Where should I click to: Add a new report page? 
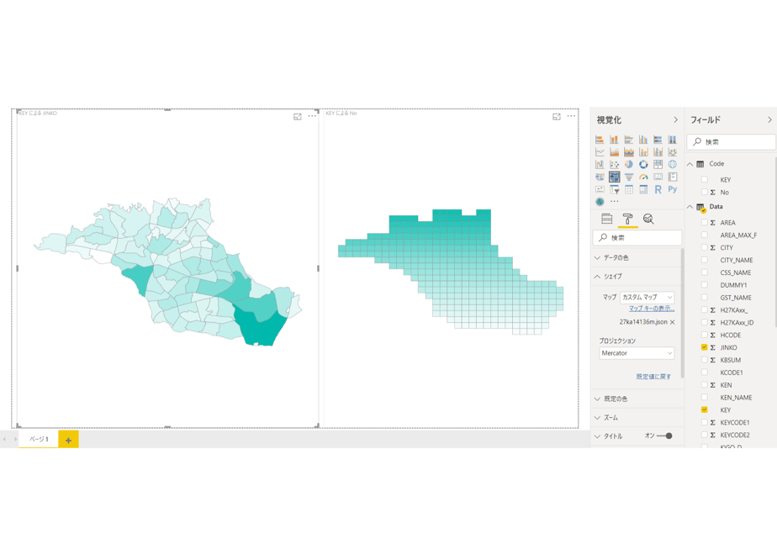(68, 440)
